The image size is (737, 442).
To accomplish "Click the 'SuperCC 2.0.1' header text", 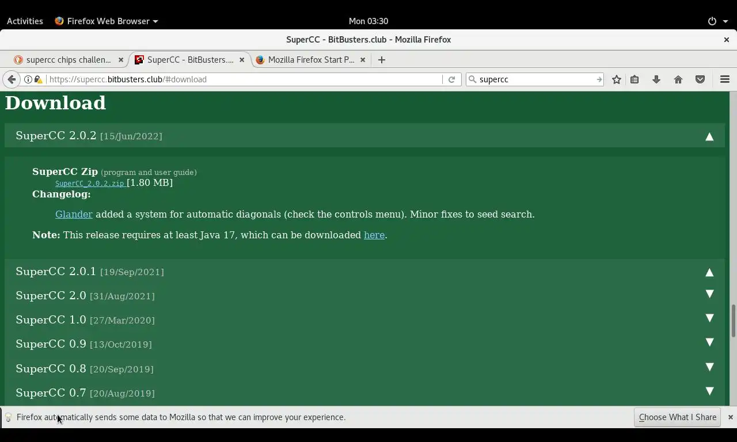I will pyautogui.click(x=56, y=271).
